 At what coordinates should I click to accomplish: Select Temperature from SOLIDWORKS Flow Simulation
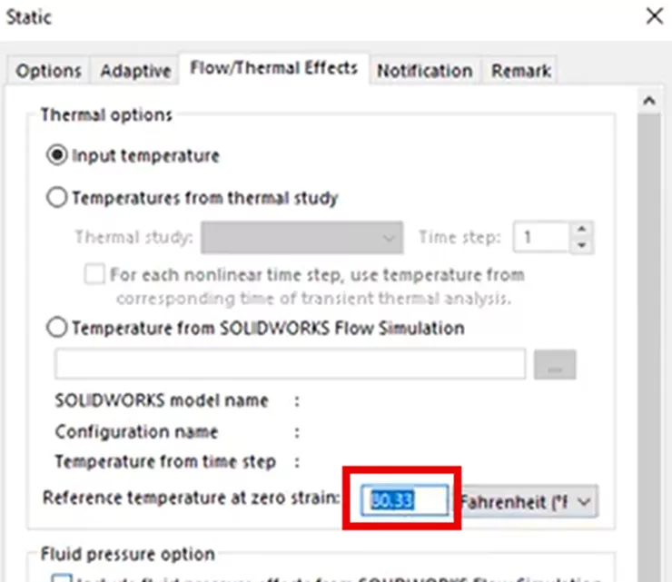(x=57, y=328)
